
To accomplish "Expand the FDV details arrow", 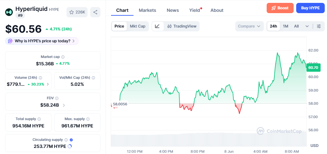I will click(64, 105).
